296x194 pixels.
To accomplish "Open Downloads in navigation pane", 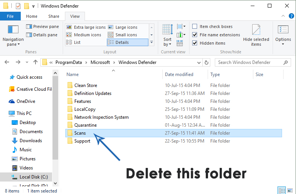I will [27, 141].
